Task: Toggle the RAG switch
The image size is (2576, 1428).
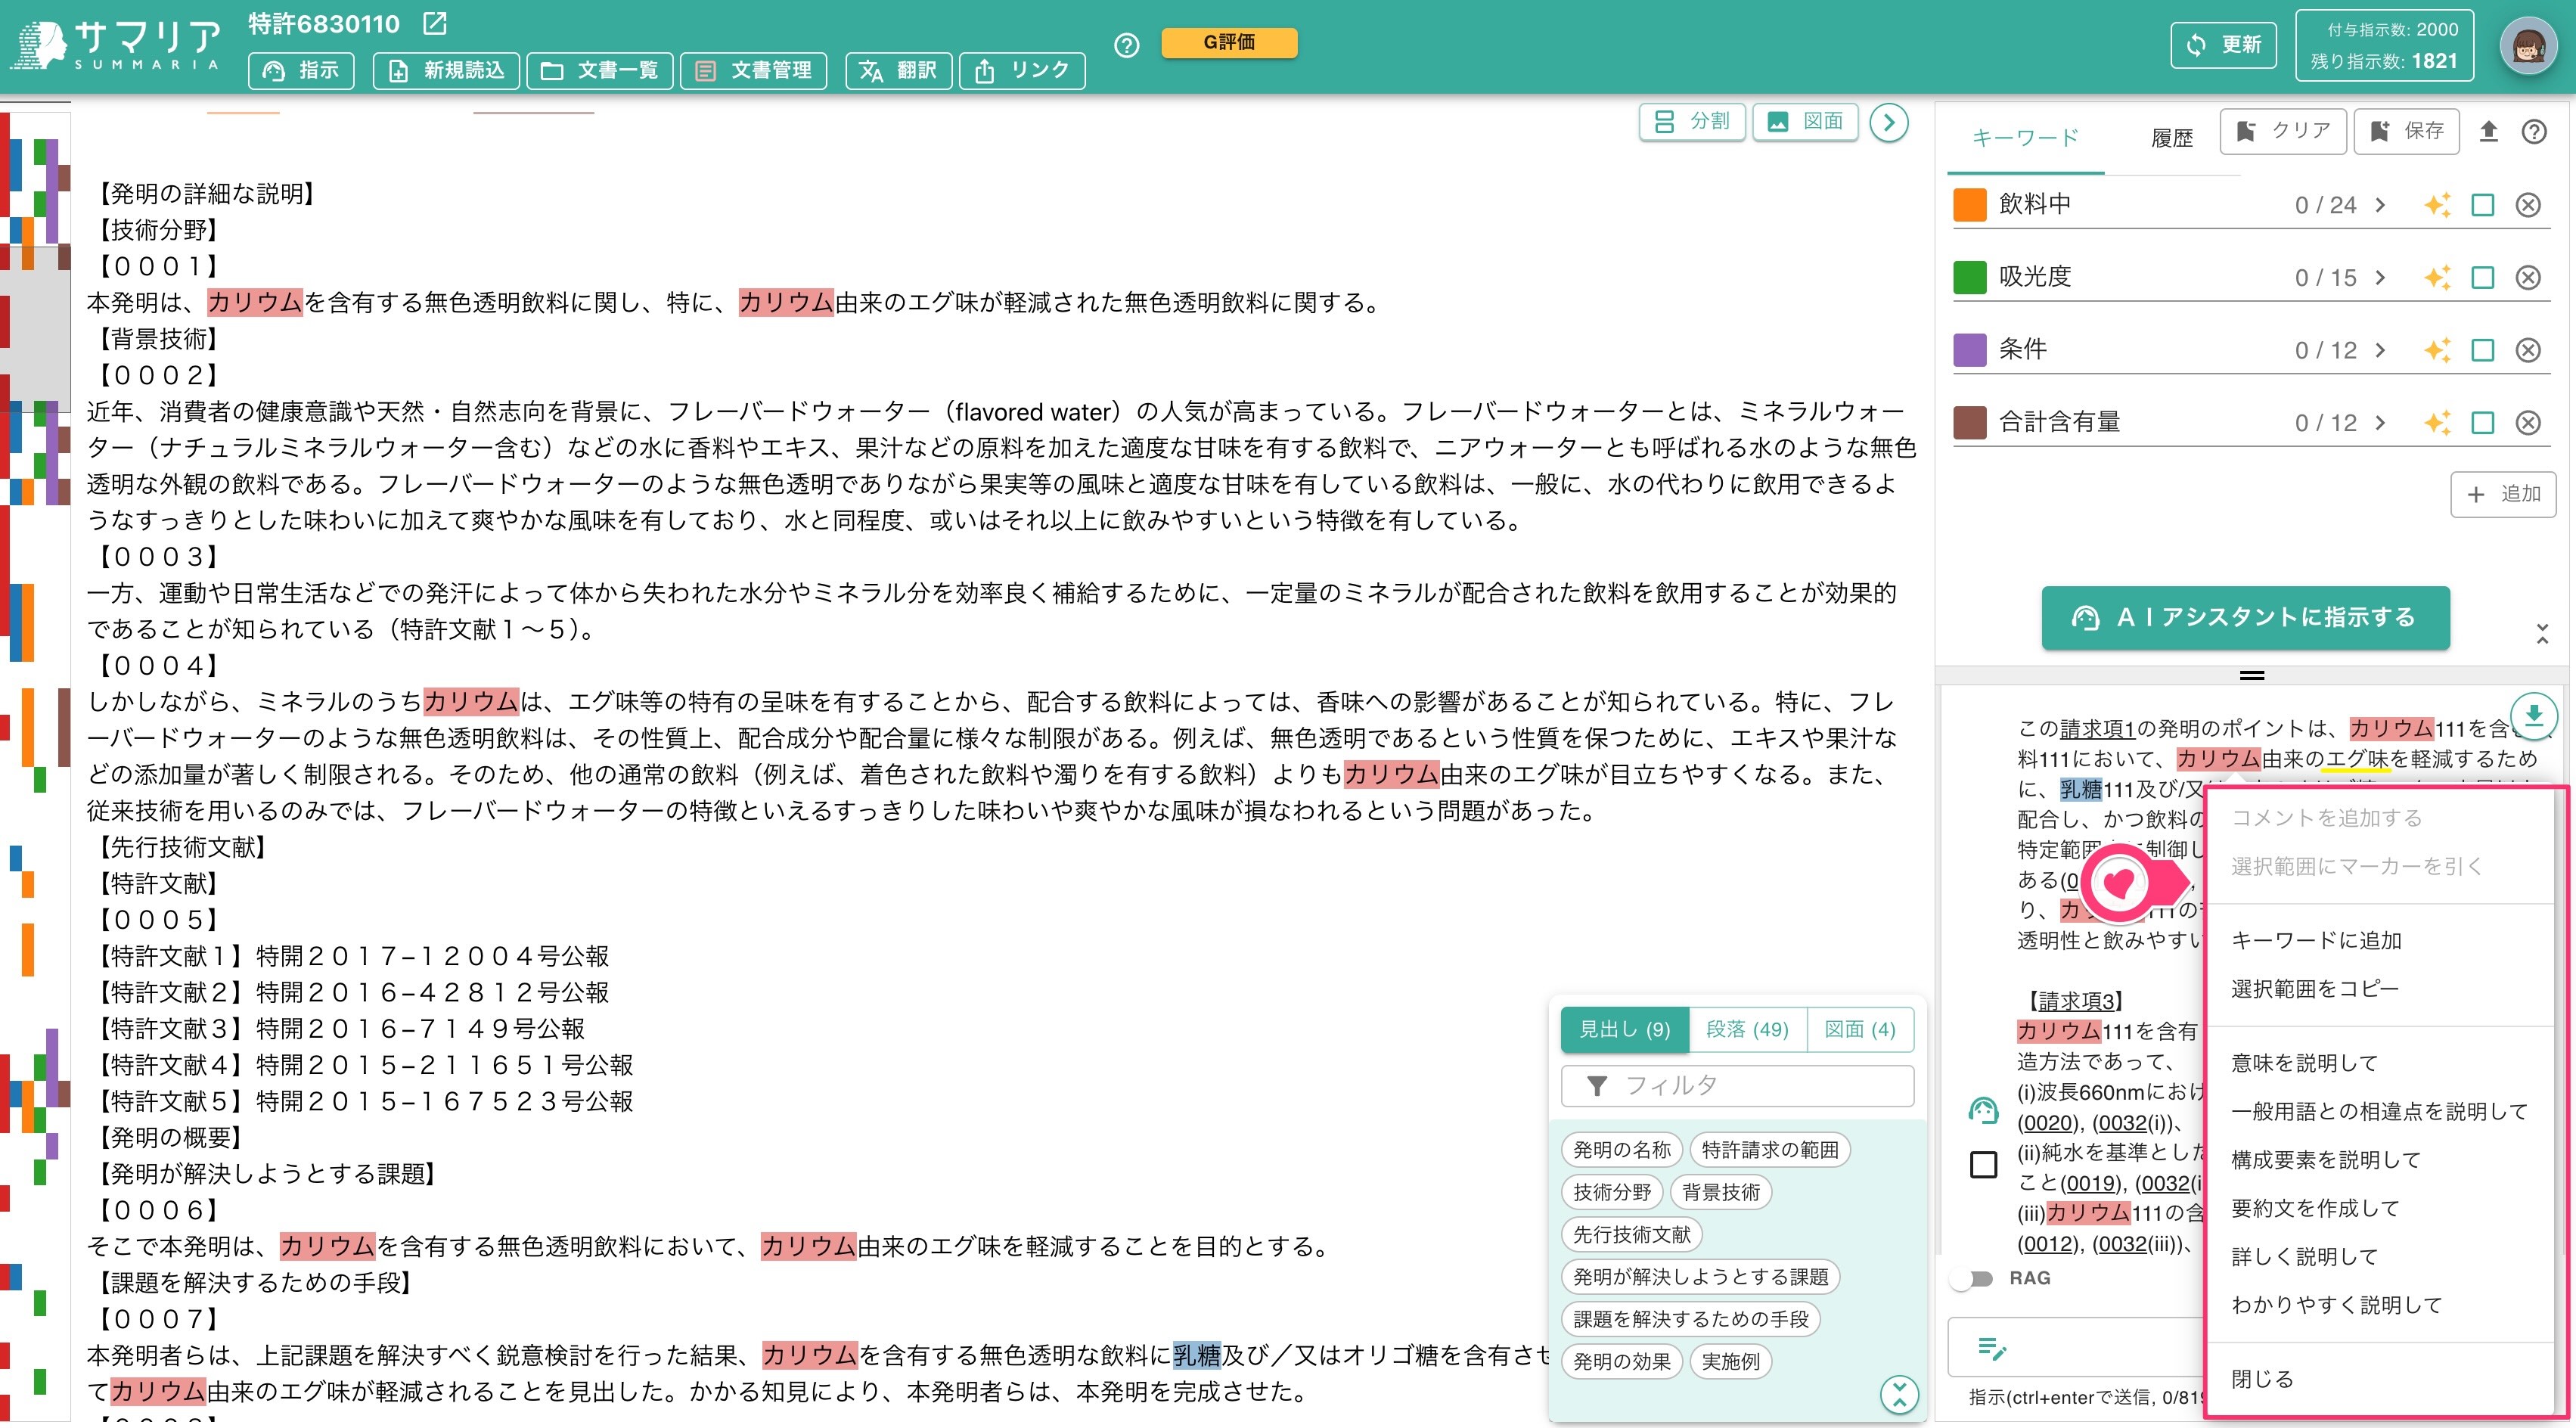Action: coord(1972,1278)
